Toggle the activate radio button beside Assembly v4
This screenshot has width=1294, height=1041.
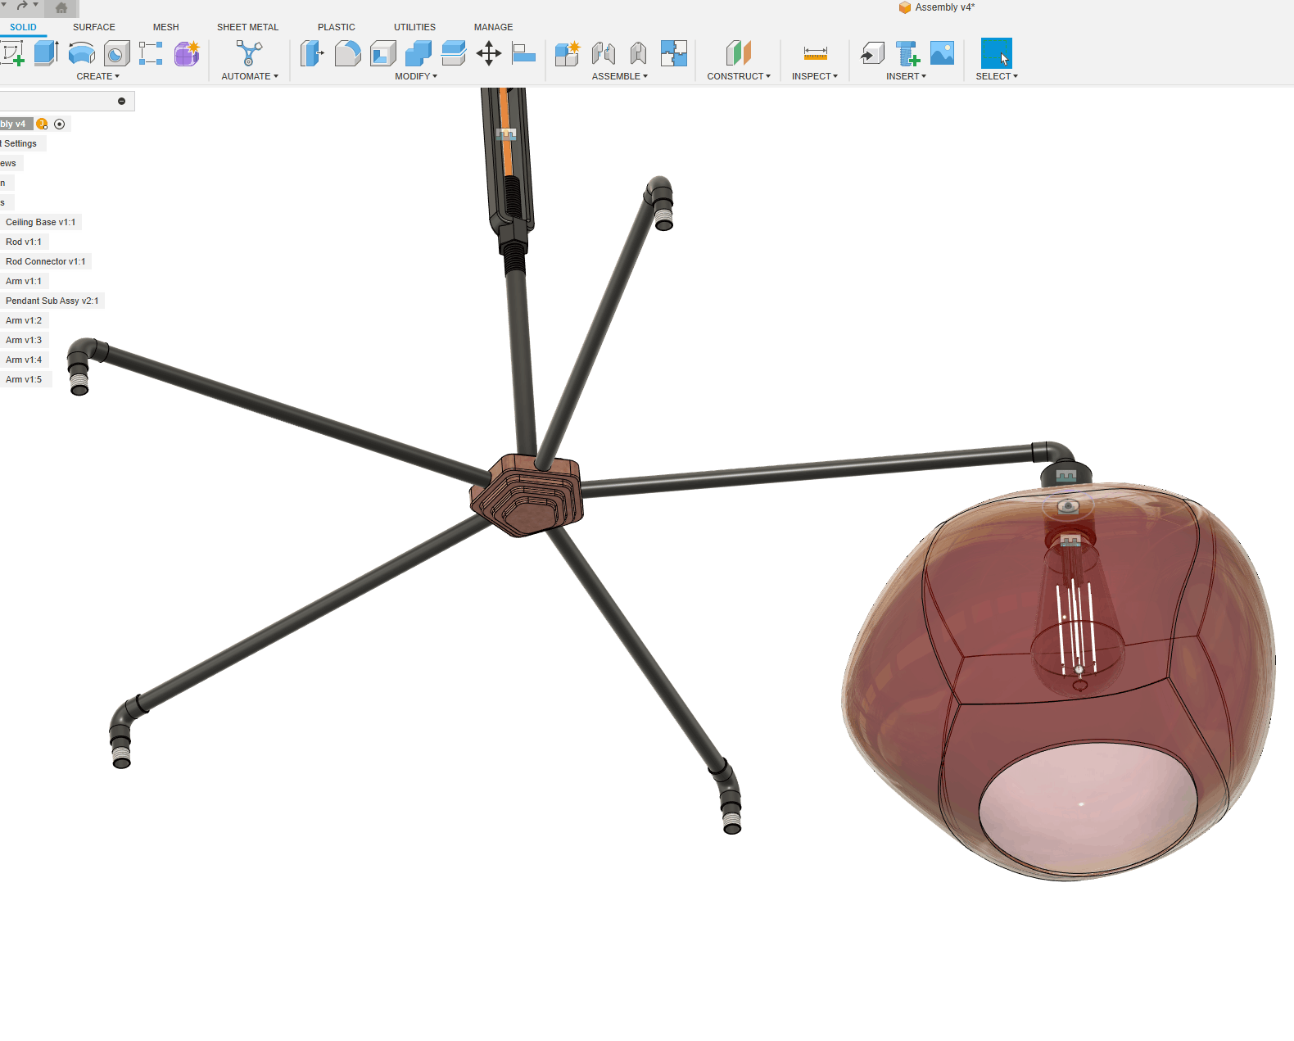click(x=59, y=124)
